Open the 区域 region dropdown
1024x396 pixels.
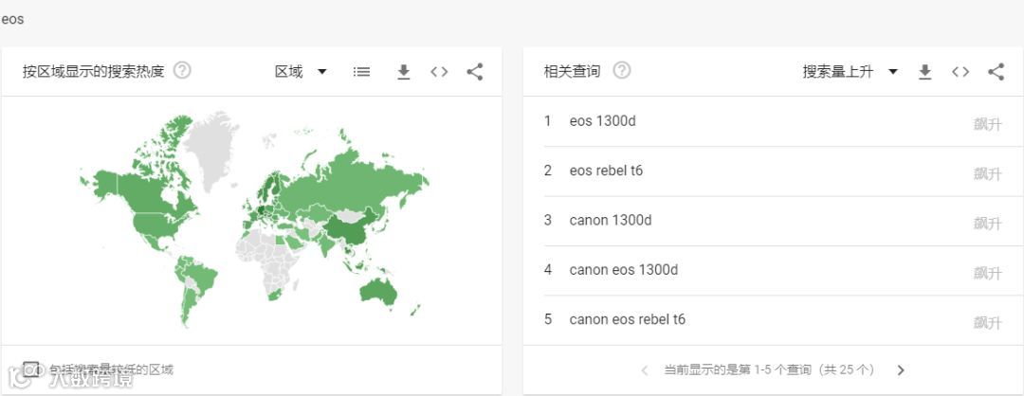coord(301,72)
